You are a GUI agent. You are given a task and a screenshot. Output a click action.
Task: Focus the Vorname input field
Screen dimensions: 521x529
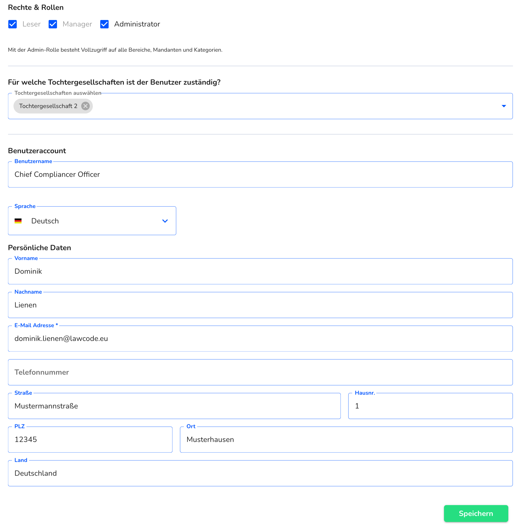pyautogui.click(x=260, y=271)
